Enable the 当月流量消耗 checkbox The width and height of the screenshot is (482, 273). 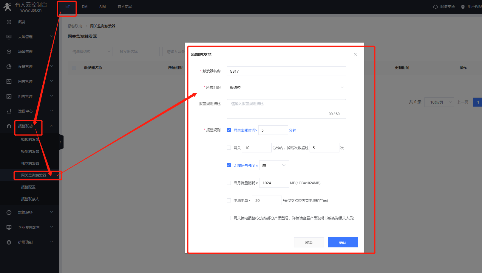(229, 183)
